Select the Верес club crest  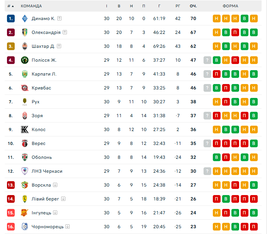pyautogui.click(x=25, y=143)
